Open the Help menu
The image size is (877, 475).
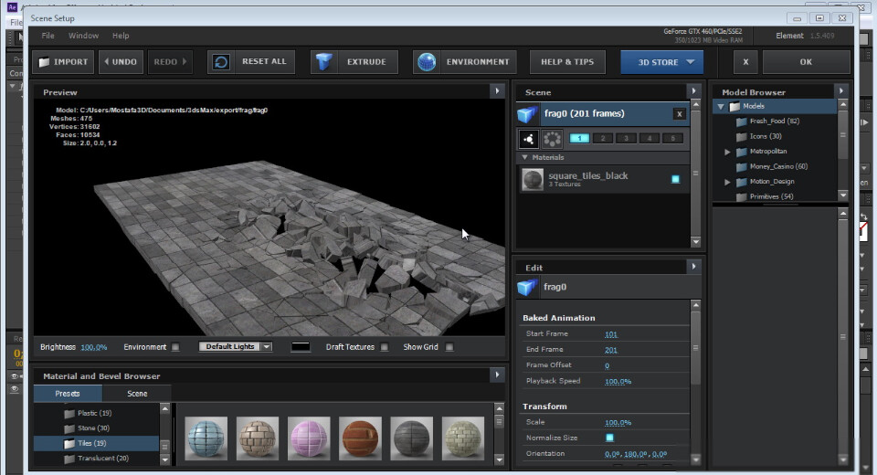(121, 36)
